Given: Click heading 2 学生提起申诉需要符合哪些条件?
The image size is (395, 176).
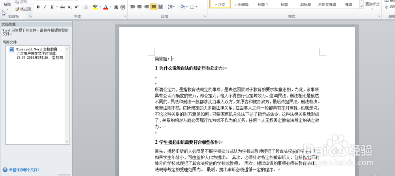Looking at the screenshot, I should (187, 142).
